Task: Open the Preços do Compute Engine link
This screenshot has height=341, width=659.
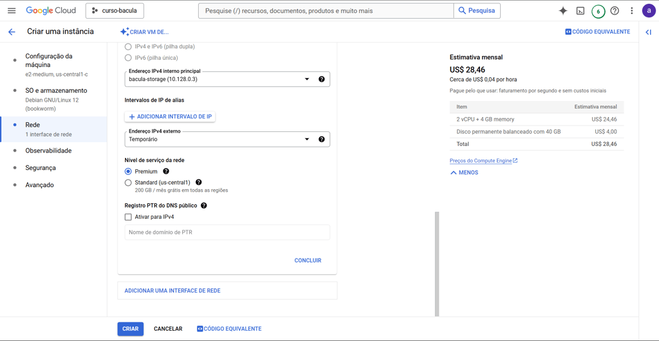Action: point(483,161)
